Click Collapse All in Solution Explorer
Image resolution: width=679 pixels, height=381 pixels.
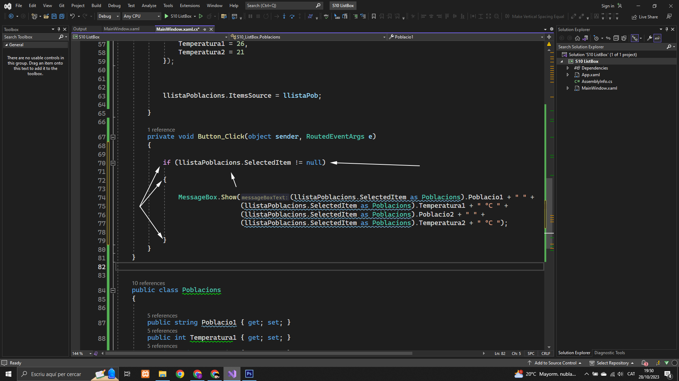coord(616,38)
